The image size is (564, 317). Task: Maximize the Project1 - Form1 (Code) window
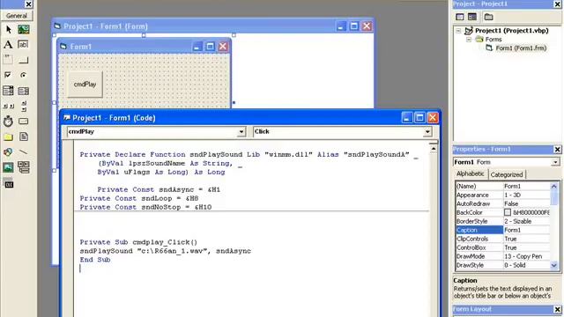point(419,117)
